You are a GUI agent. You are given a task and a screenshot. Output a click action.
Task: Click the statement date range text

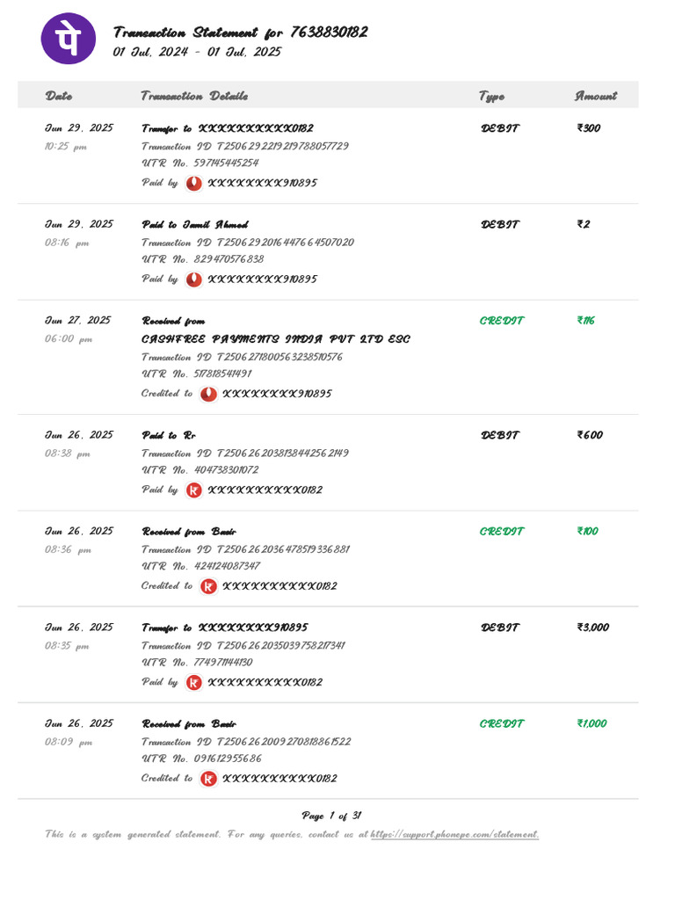coord(197,52)
